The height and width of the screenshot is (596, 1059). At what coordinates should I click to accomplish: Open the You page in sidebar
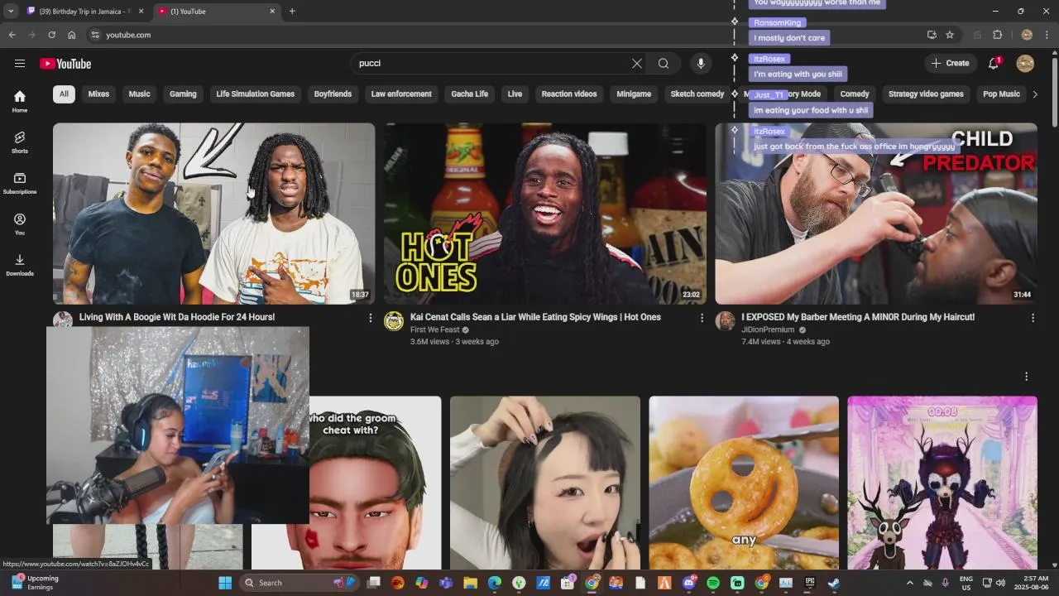[20, 223]
